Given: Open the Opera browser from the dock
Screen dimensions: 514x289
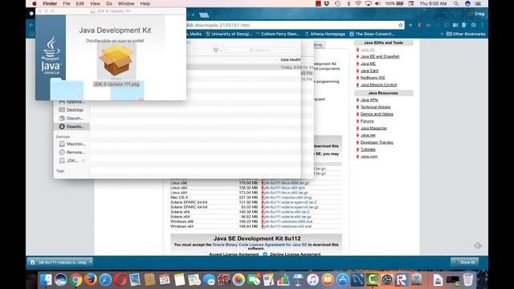Looking at the screenshot, I should click(120, 280).
